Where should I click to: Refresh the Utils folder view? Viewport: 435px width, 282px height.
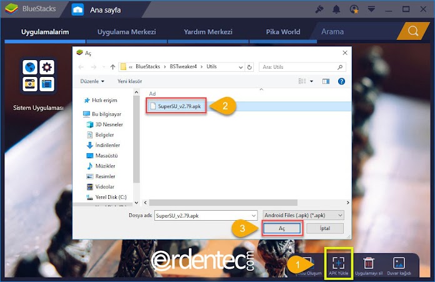click(x=249, y=67)
